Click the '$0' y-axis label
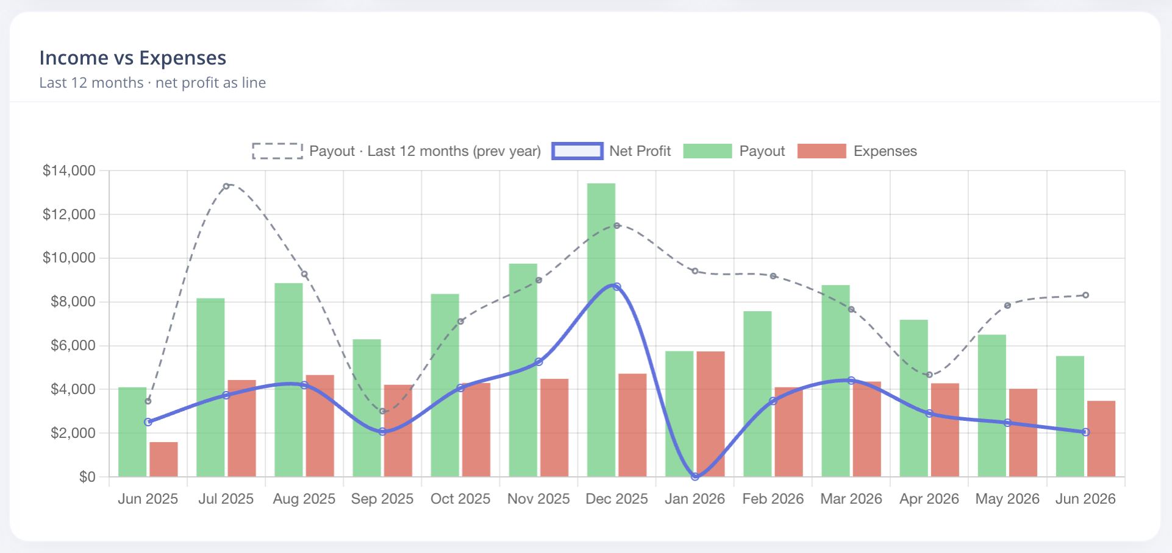 [x=87, y=477]
